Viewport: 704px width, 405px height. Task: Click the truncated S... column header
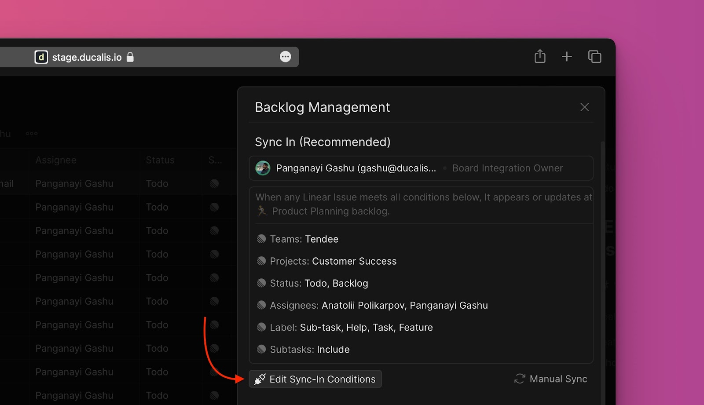(215, 160)
